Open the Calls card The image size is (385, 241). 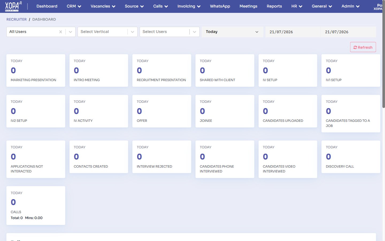36,206
